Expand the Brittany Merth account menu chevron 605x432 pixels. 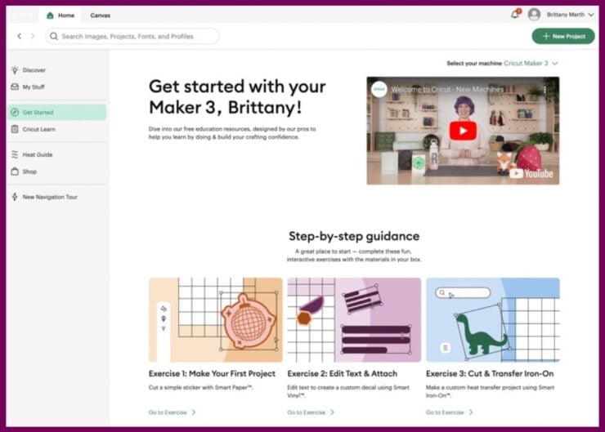point(591,15)
